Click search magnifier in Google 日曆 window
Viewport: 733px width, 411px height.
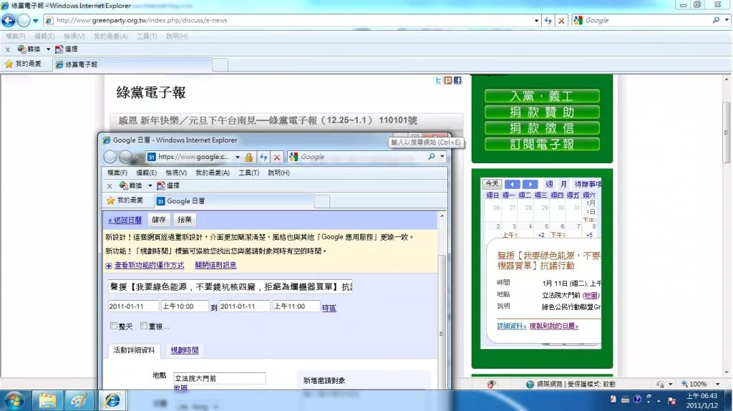[432, 157]
